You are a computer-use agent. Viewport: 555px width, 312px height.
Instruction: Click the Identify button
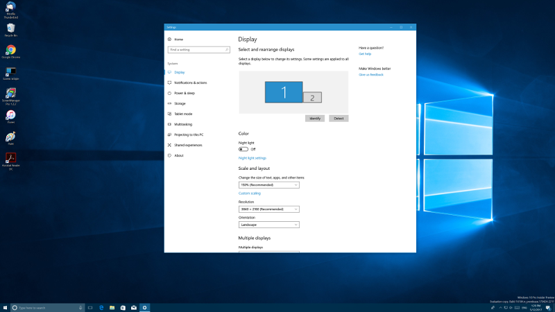315,119
